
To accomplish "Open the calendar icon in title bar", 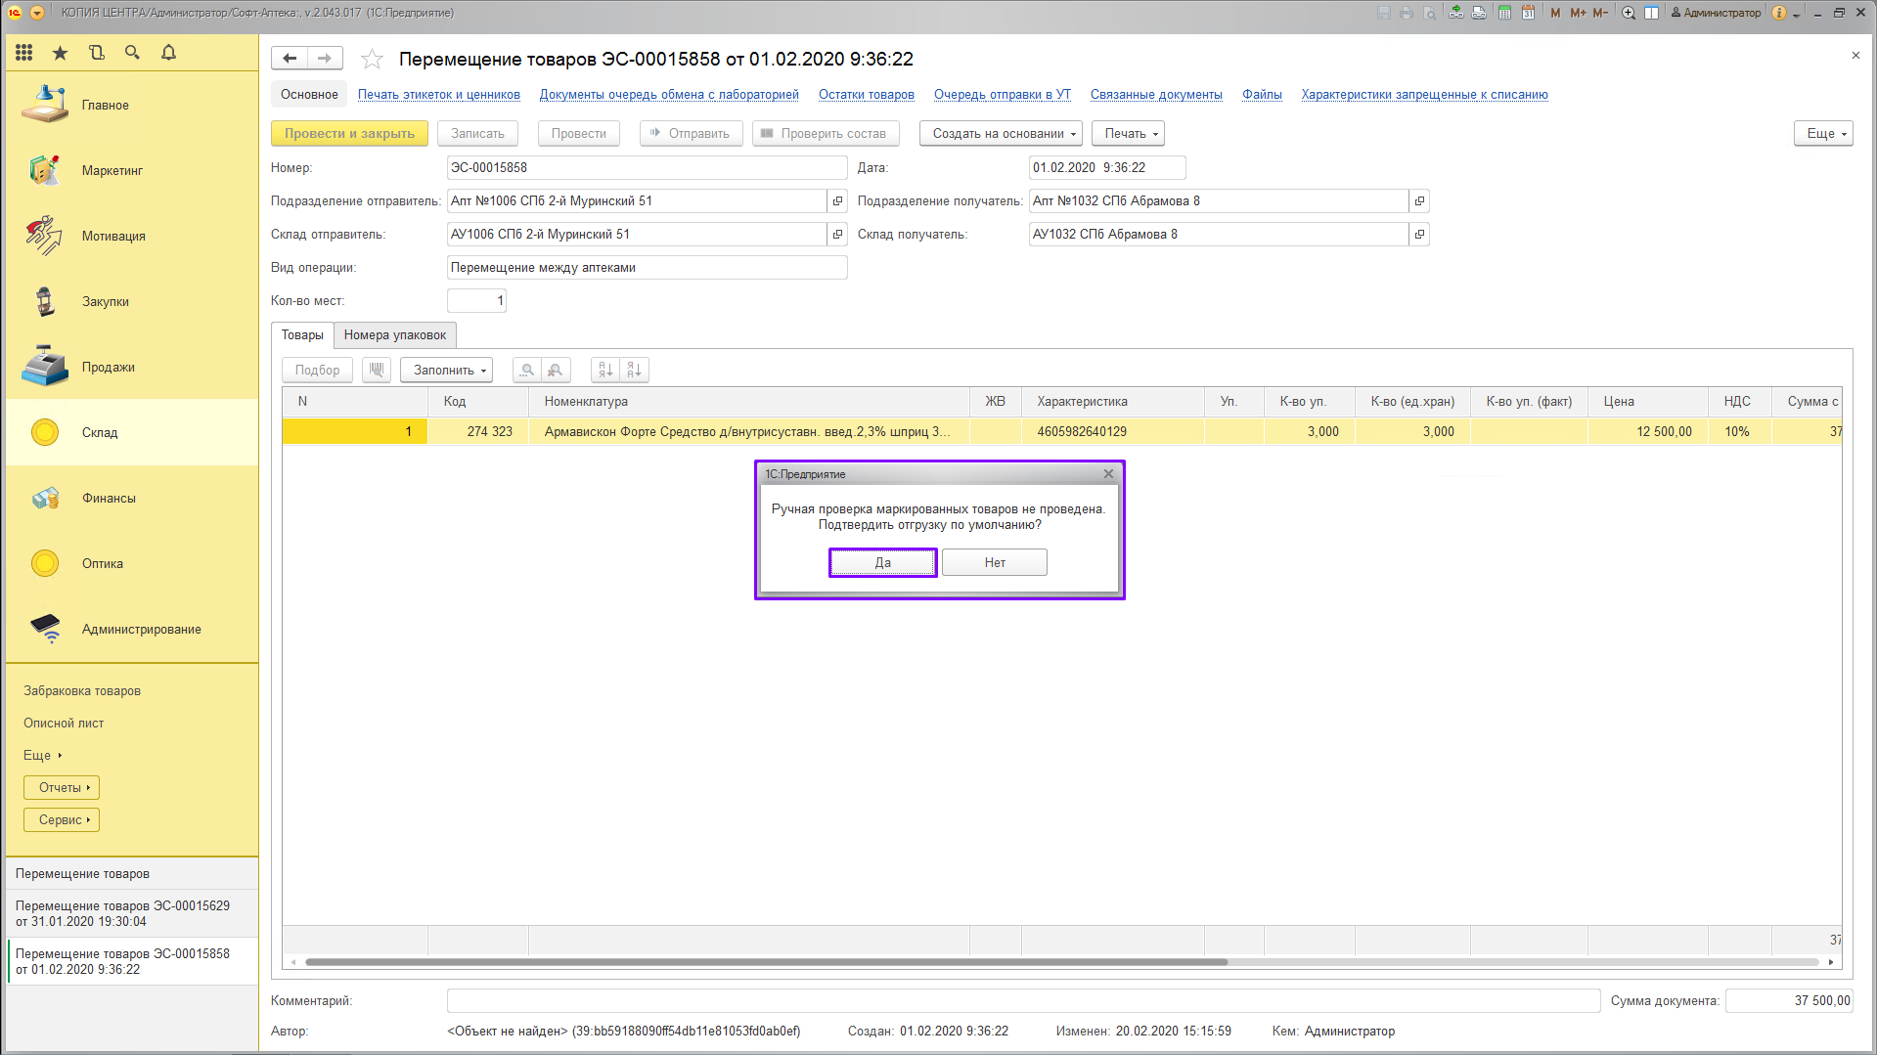I will click(x=1528, y=13).
